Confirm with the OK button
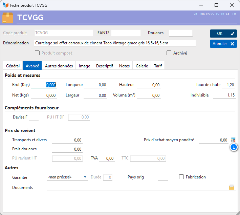240x215 pixels. tap(223, 34)
